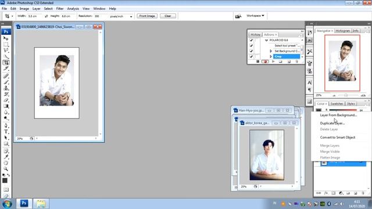Expand the Crop action step

(271, 56)
